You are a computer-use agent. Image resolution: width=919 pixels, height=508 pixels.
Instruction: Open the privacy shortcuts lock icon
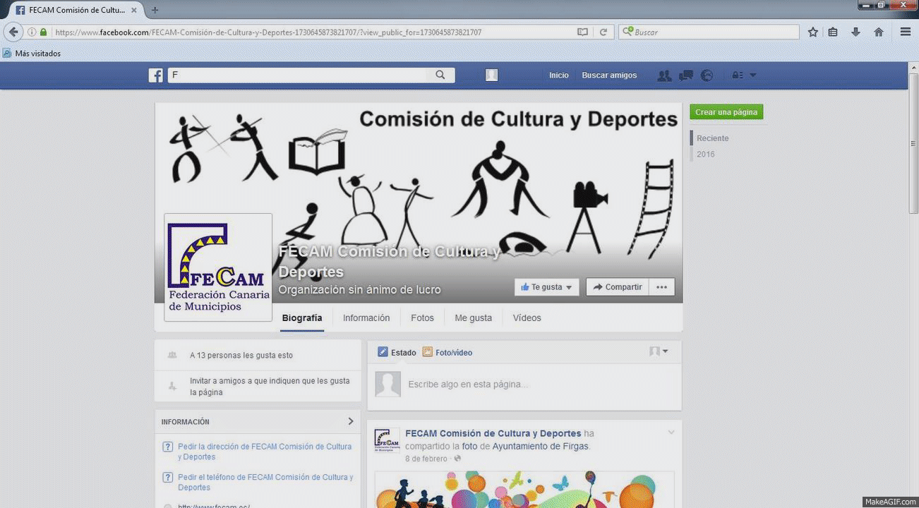point(738,75)
